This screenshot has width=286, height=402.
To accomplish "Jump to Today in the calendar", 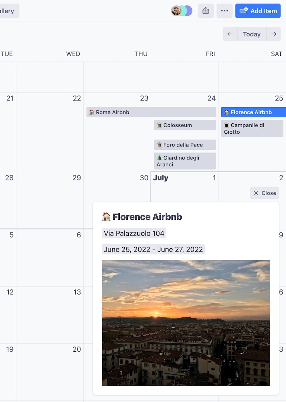I will tap(252, 34).
